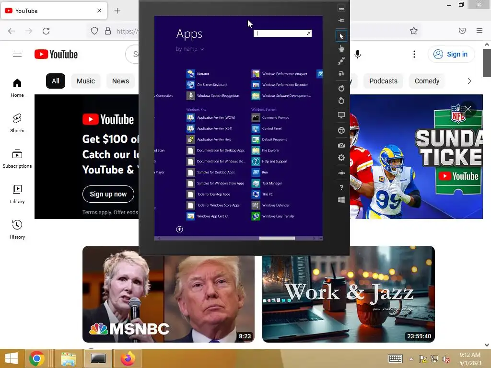Open Run from Apps list
491x368 pixels.
click(x=260, y=172)
